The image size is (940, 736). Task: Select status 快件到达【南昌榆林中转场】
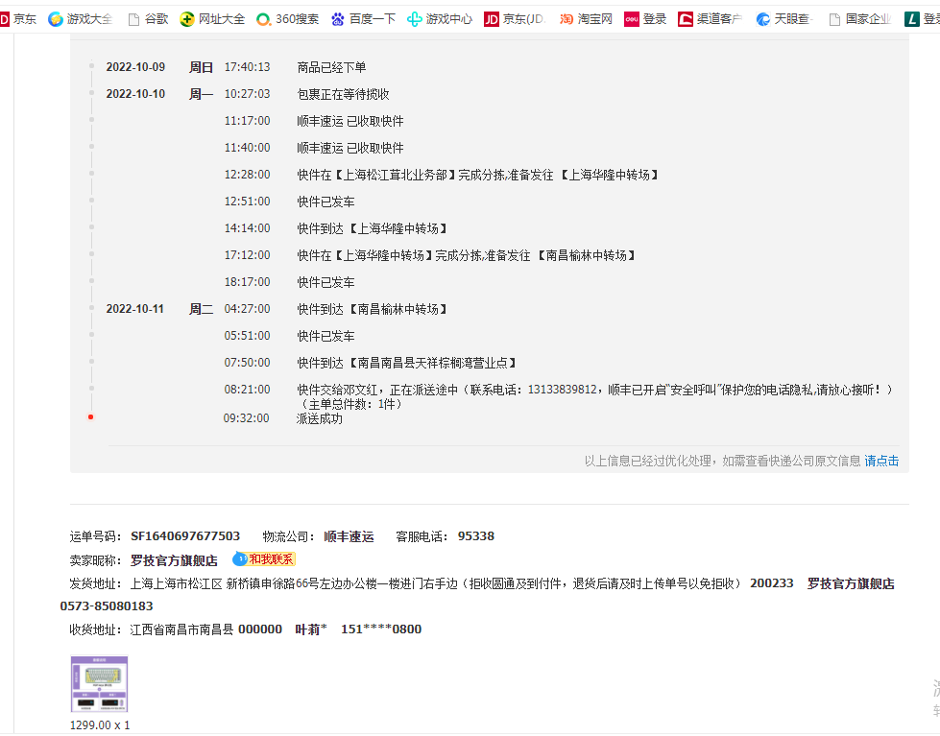(373, 309)
